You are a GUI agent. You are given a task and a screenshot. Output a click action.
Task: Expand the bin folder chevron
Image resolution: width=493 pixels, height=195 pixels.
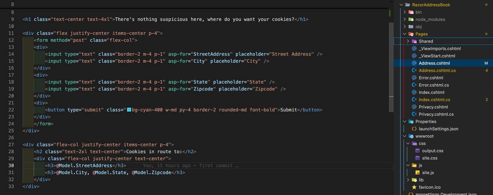405,12
